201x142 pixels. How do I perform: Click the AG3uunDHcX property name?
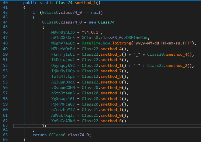tap(63, 82)
